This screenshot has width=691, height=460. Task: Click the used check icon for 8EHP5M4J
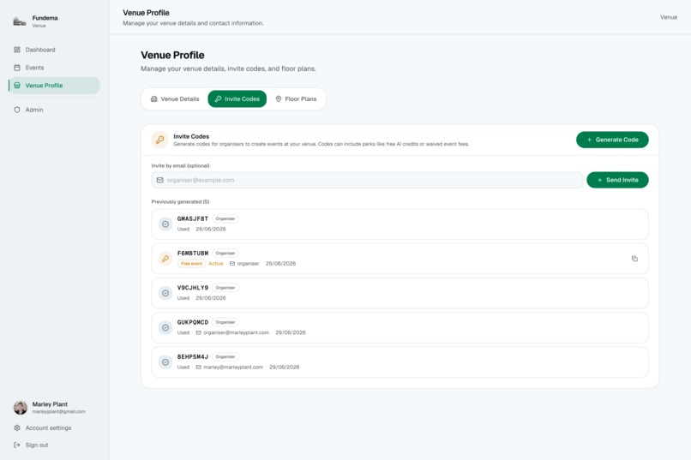click(x=165, y=362)
